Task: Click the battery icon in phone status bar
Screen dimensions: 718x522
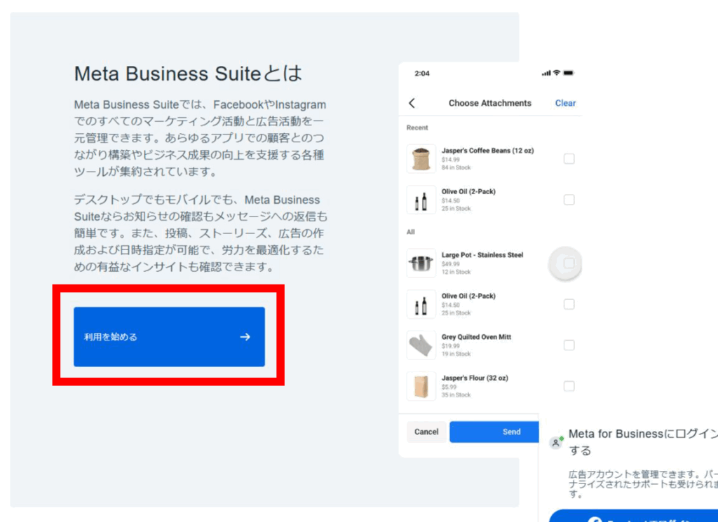Action: point(569,73)
